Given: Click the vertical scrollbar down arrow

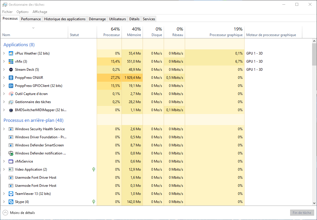Looking at the screenshot, I should [314, 203].
